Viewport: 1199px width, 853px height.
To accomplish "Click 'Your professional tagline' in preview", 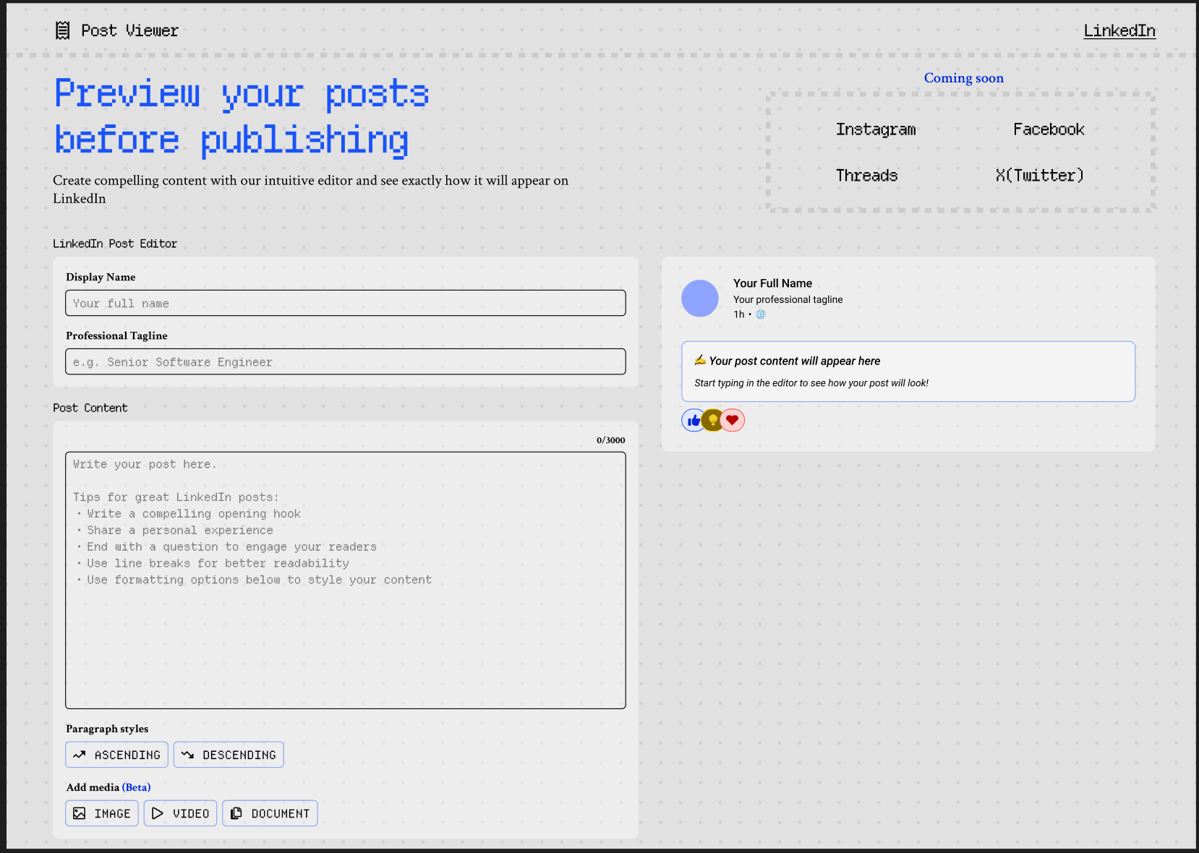I will tap(788, 299).
